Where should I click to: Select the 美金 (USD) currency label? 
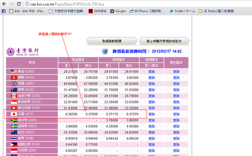[26, 72]
